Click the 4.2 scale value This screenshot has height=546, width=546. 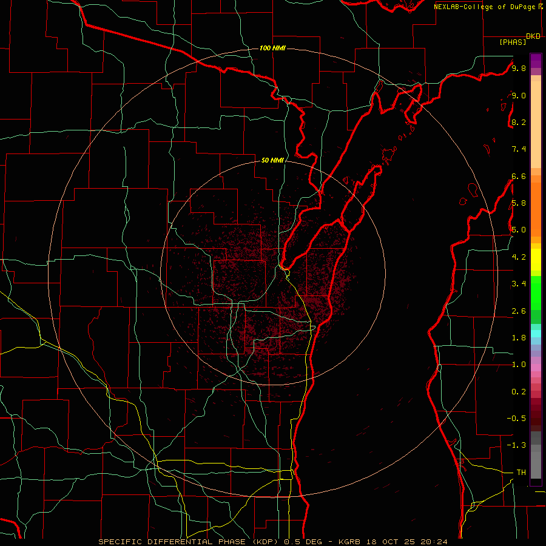(x=519, y=257)
